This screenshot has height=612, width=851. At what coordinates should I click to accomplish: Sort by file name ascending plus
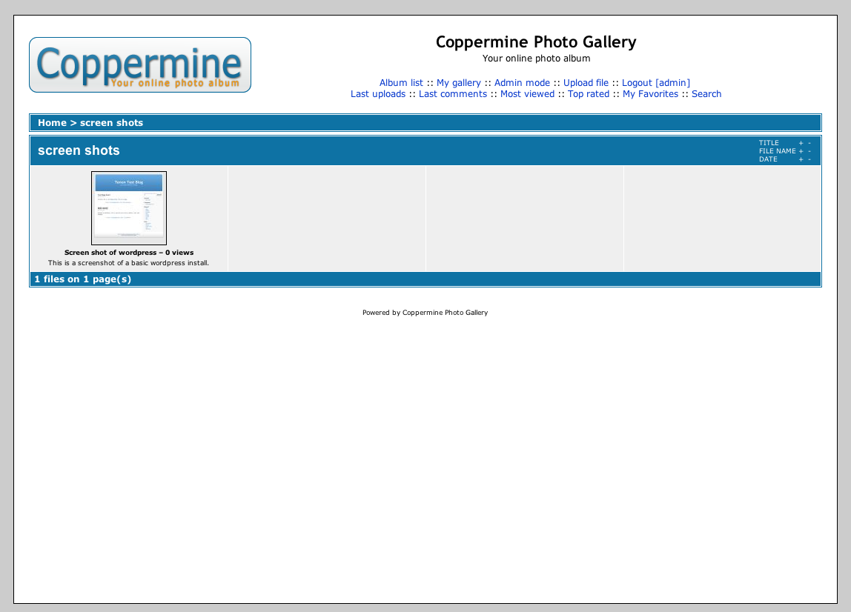point(801,151)
